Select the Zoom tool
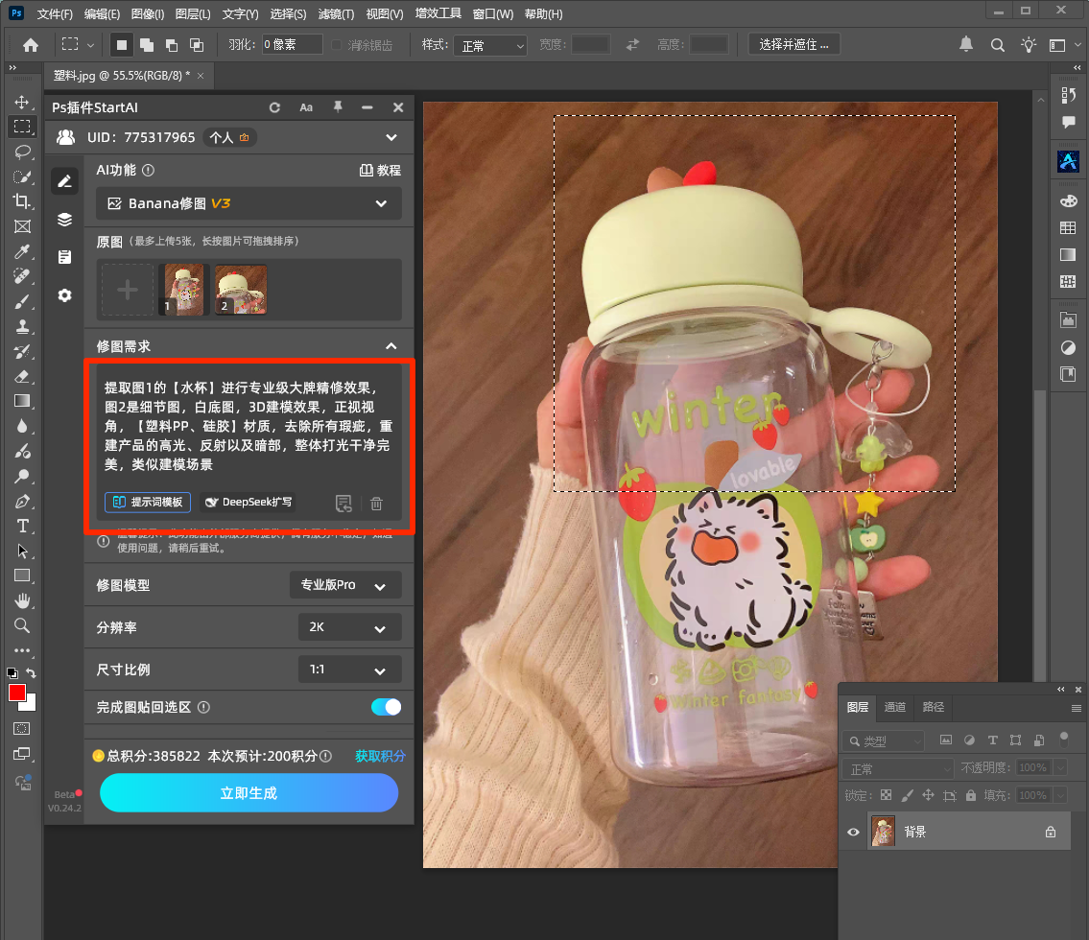The image size is (1089, 940). pyautogui.click(x=22, y=625)
